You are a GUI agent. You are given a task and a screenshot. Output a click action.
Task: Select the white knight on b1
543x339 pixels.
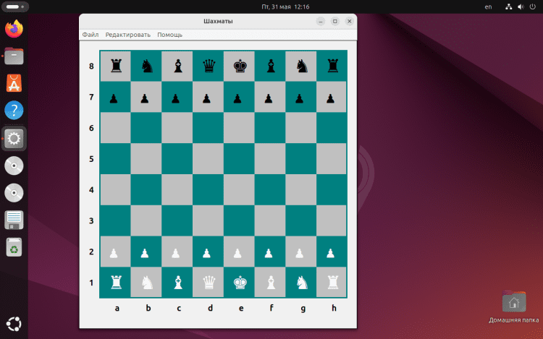(147, 283)
